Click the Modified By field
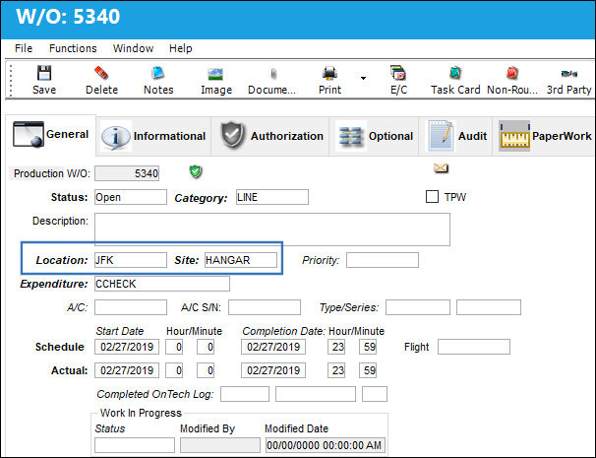The image size is (596, 458). pyautogui.click(x=220, y=445)
